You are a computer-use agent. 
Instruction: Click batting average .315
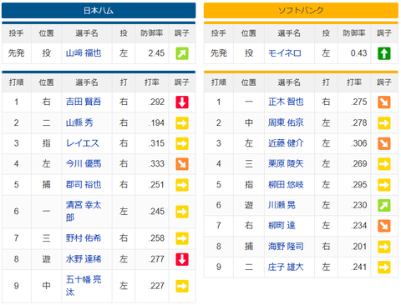coord(157,143)
